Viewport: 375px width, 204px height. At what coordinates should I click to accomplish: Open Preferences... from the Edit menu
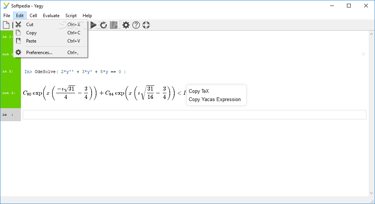click(50, 53)
